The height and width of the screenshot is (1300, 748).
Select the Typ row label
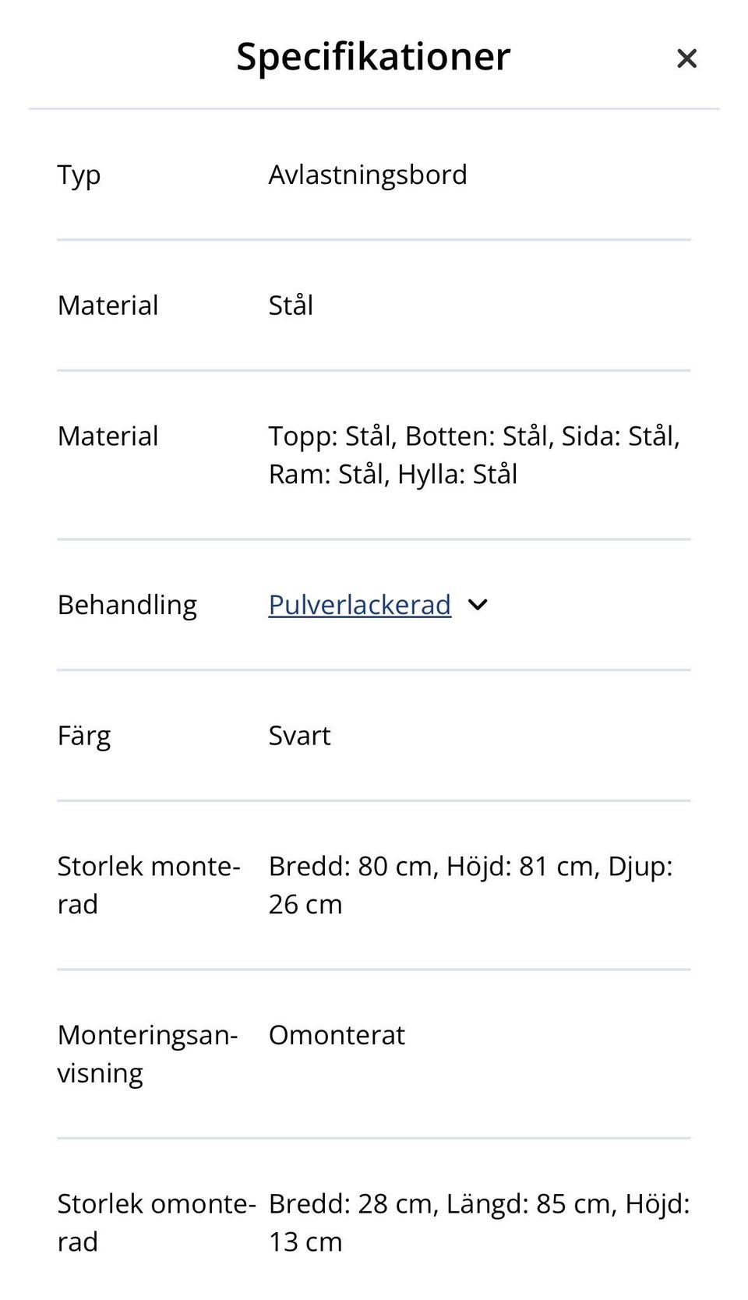pos(79,175)
